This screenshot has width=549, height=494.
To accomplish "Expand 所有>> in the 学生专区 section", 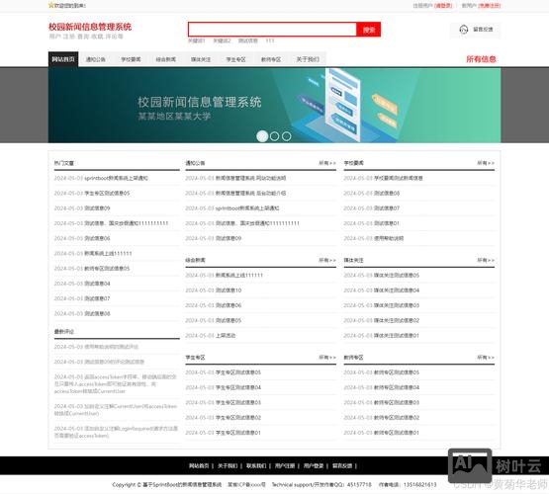I will [x=327, y=358].
